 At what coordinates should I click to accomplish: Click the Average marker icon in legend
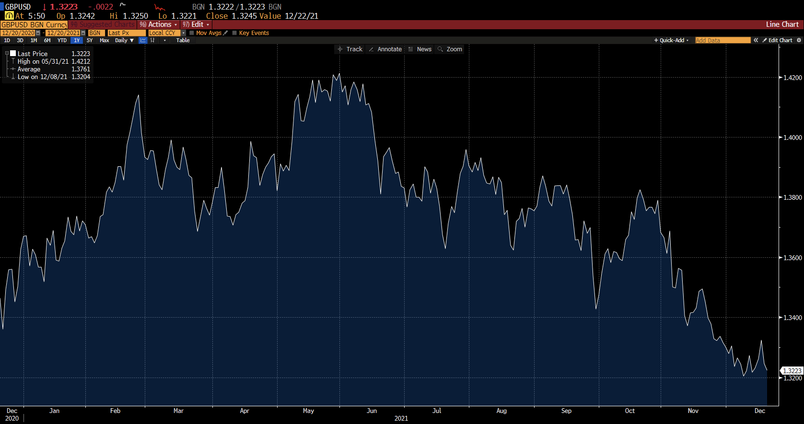coord(13,69)
